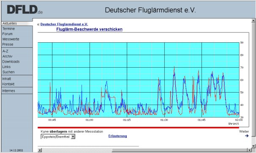Go to Downloads
Viewport: 256px width, 153px height.
pyautogui.click(x=11, y=62)
